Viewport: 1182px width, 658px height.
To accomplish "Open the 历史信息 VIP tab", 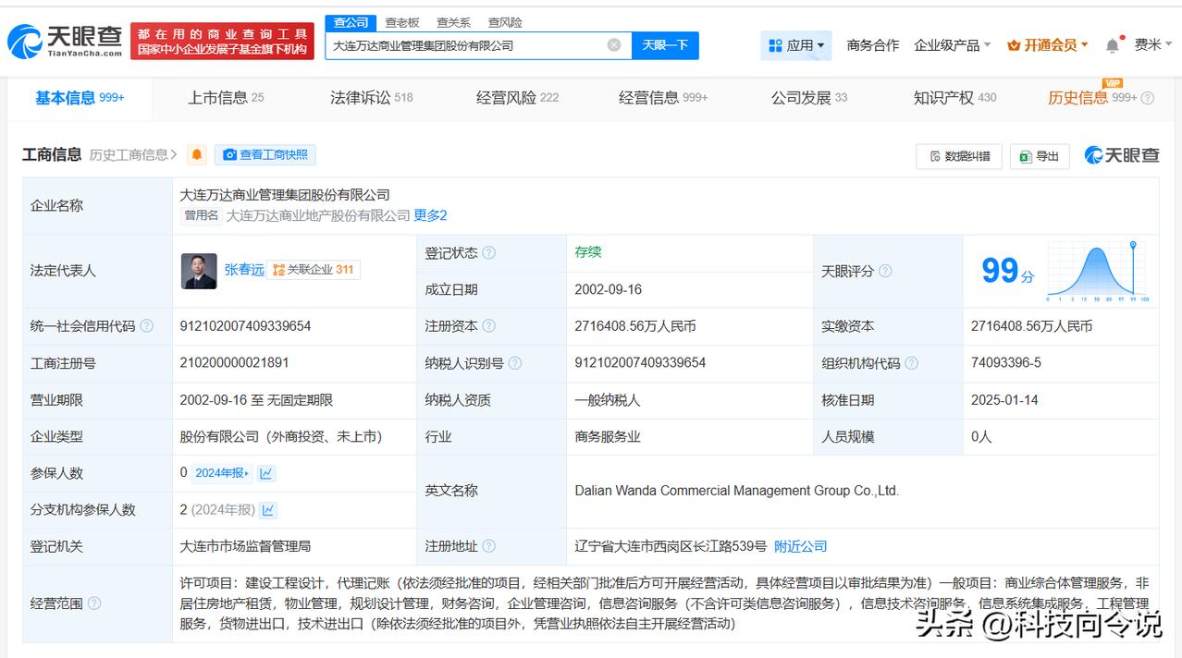I will click(x=1092, y=98).
